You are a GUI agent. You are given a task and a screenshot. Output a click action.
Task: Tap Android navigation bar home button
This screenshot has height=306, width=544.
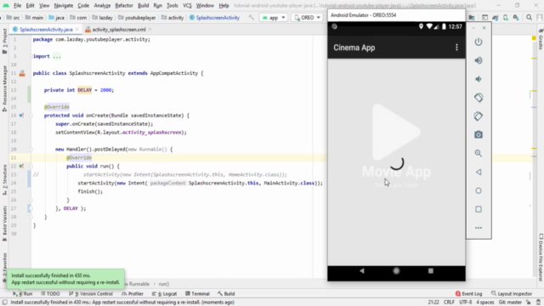tap(396, 270)
